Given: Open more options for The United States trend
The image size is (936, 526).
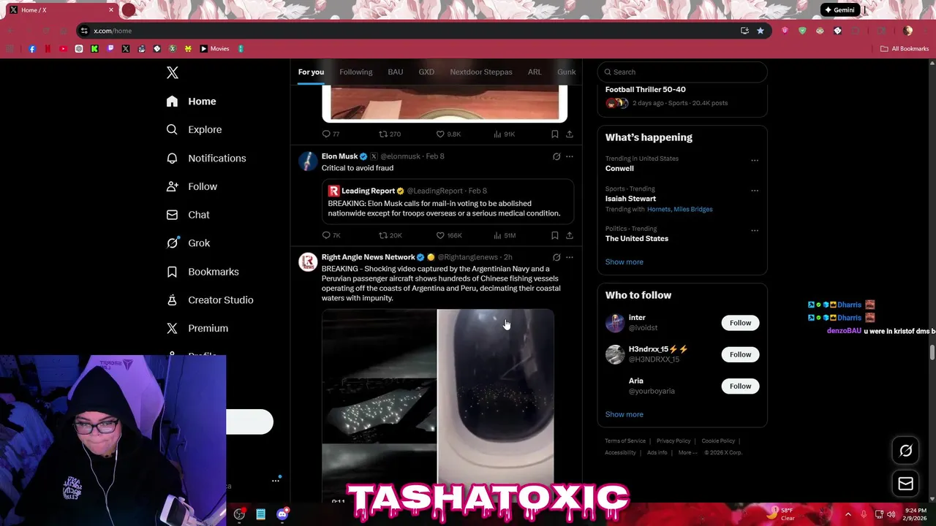Looking at the screenshot, I should (755, 230).
